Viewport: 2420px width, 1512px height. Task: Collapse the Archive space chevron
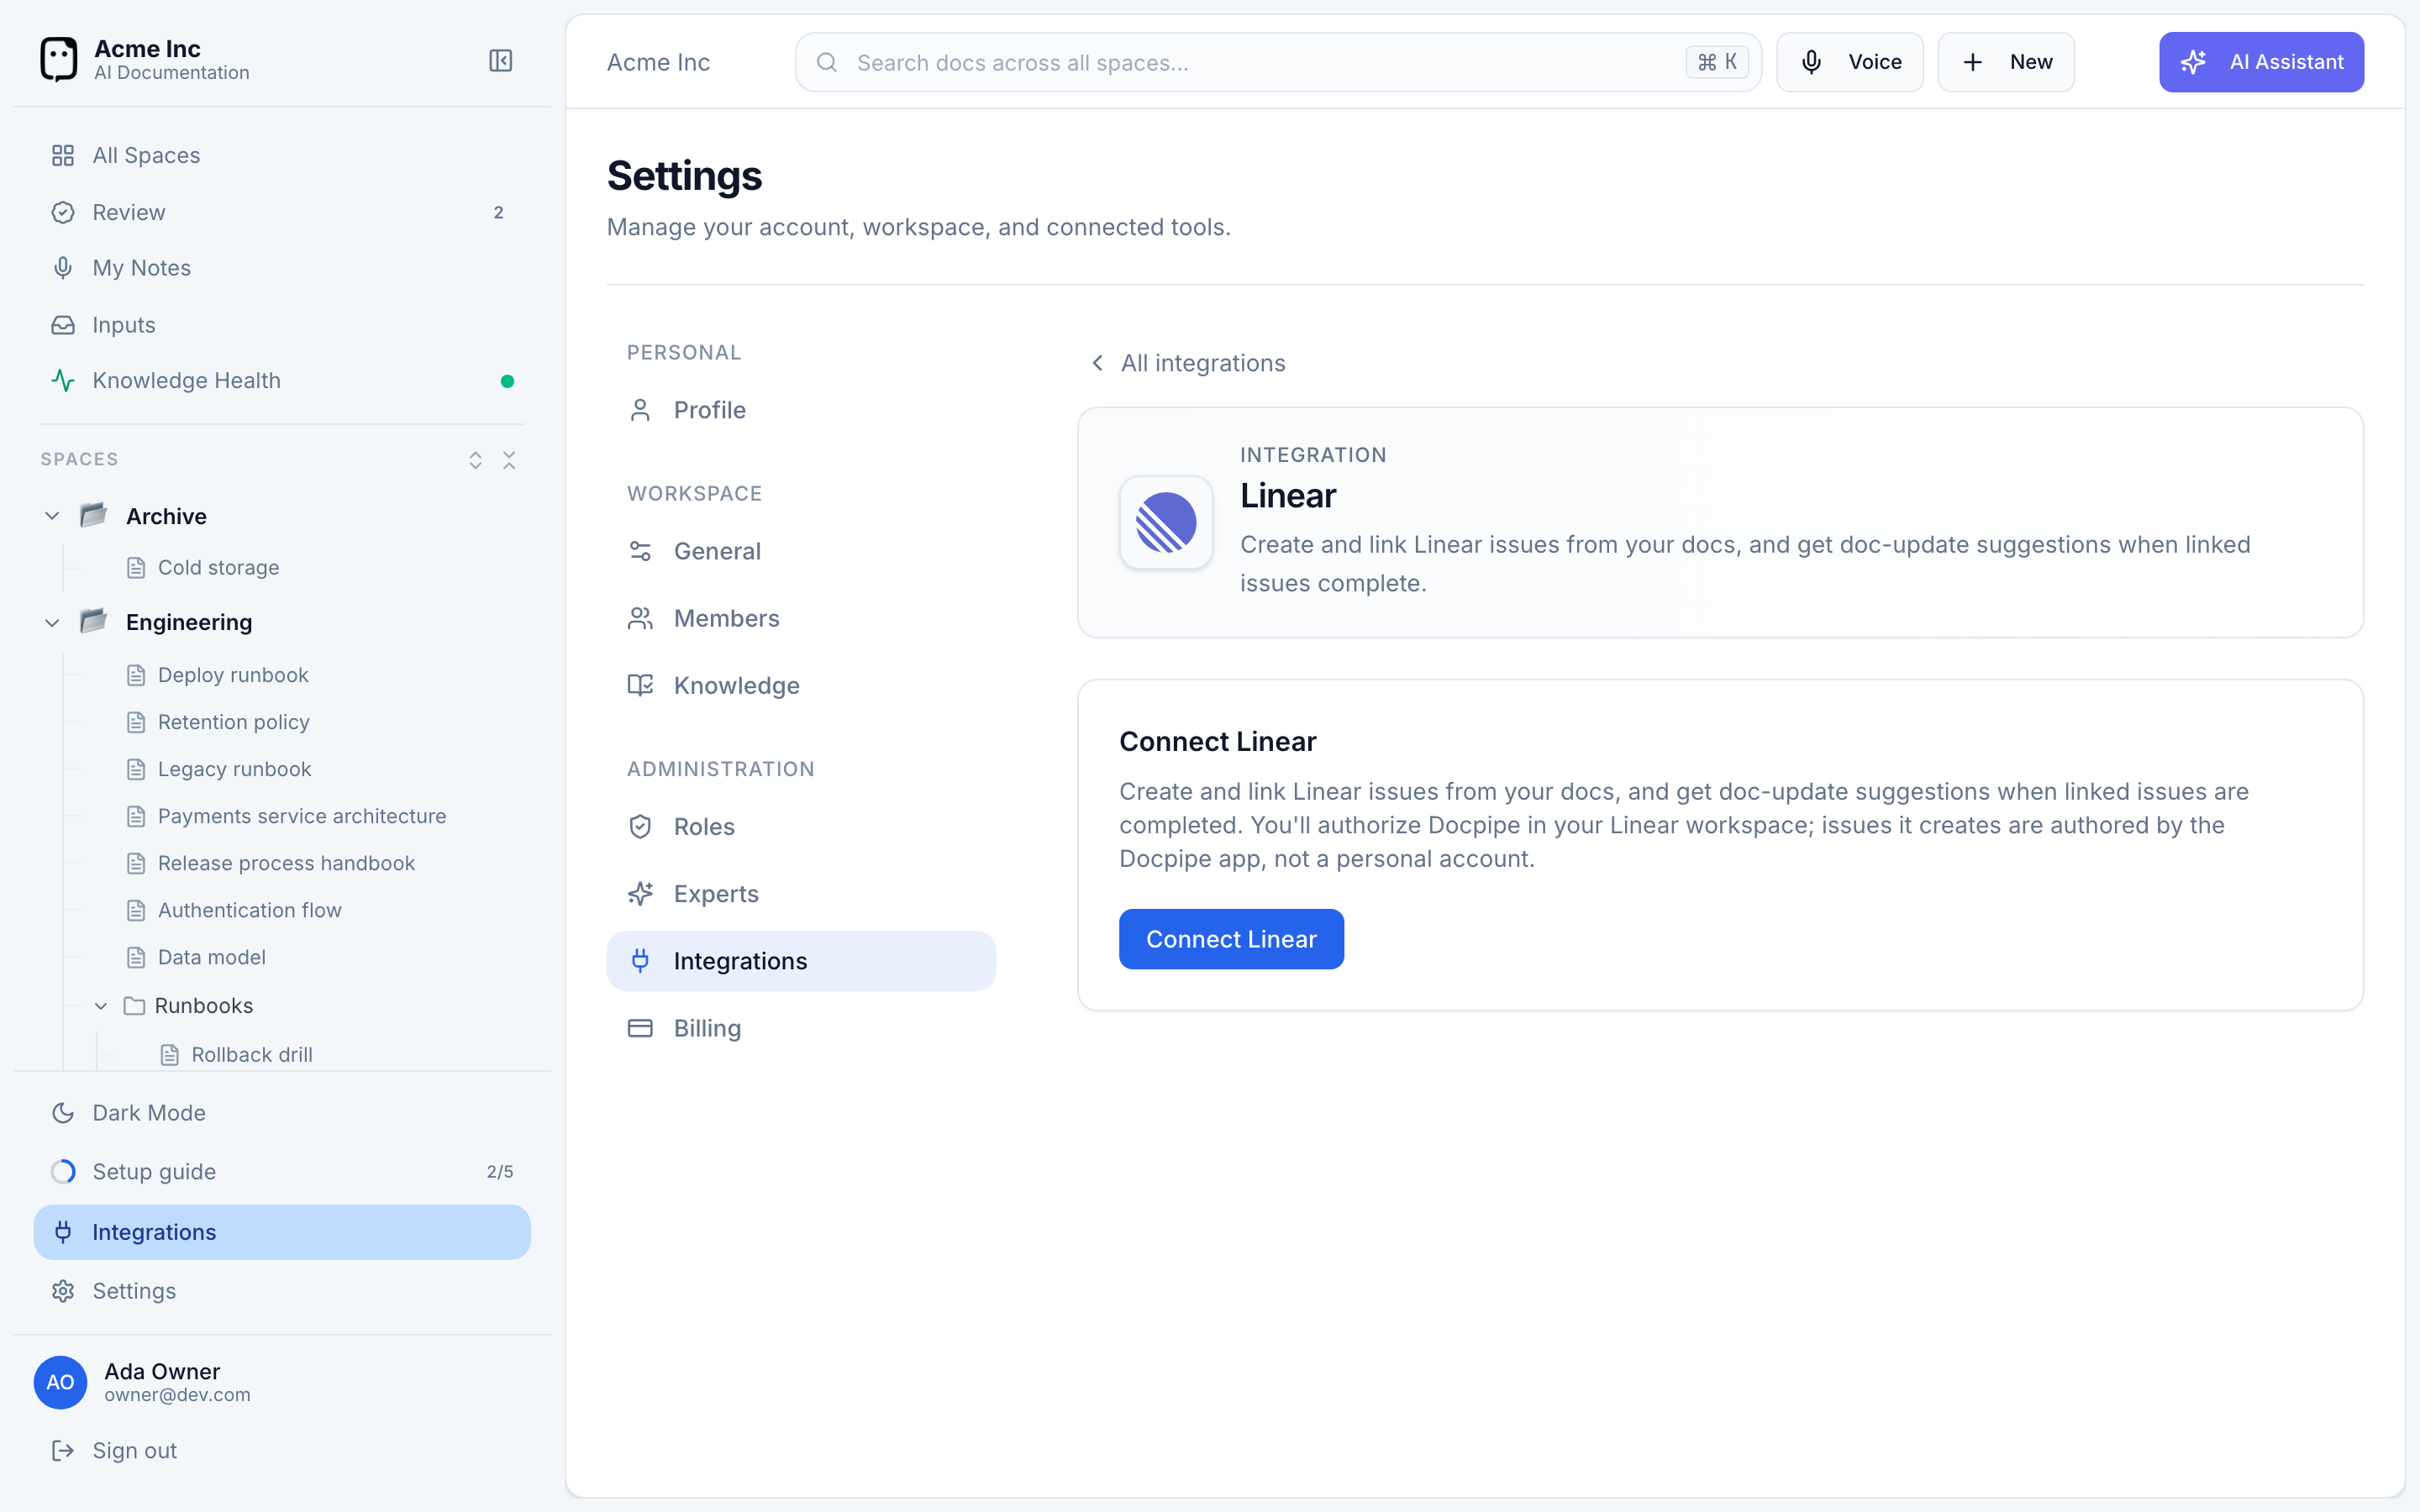click(x=52, y=516)
